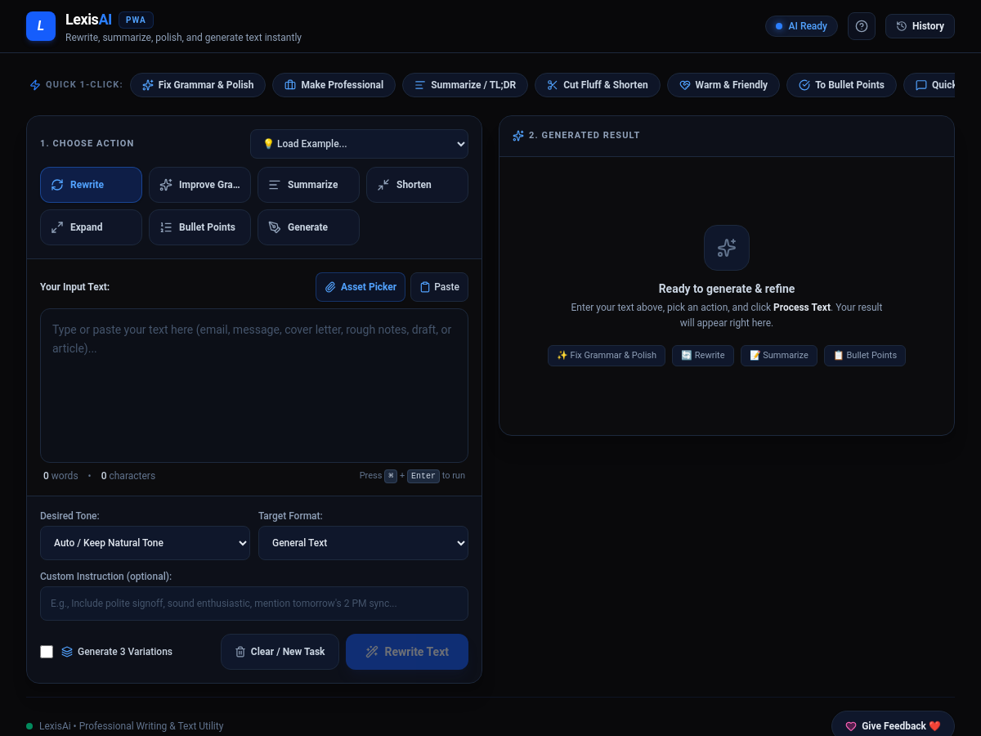Click the partially visible Quick chip
This screenshot has height=736, width=981.
(929, 85)
